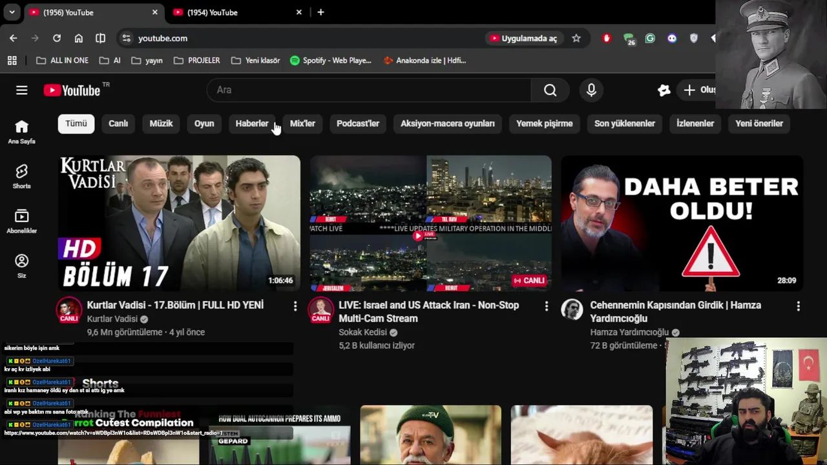This screenshot has width=827, height=465.
Task: Open Spotify - Web Player bookmark
Action: [331, 60]
